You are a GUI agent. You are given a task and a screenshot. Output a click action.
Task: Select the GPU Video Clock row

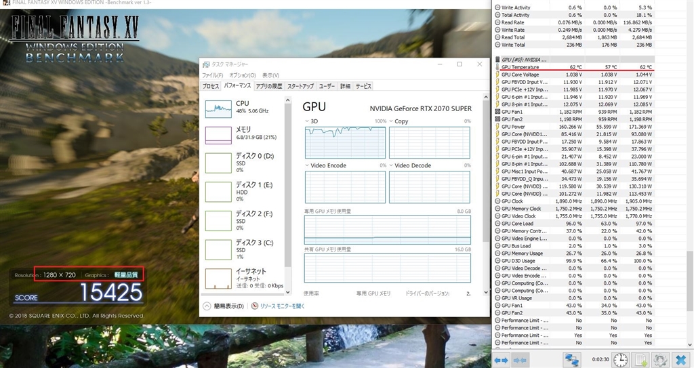574,216
